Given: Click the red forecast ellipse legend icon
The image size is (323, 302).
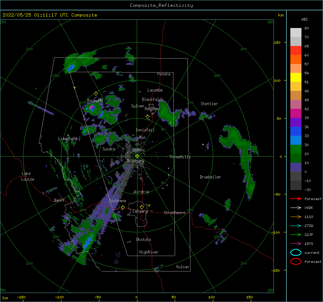Looking at the screenshot, I should click(x=296, y=261).
